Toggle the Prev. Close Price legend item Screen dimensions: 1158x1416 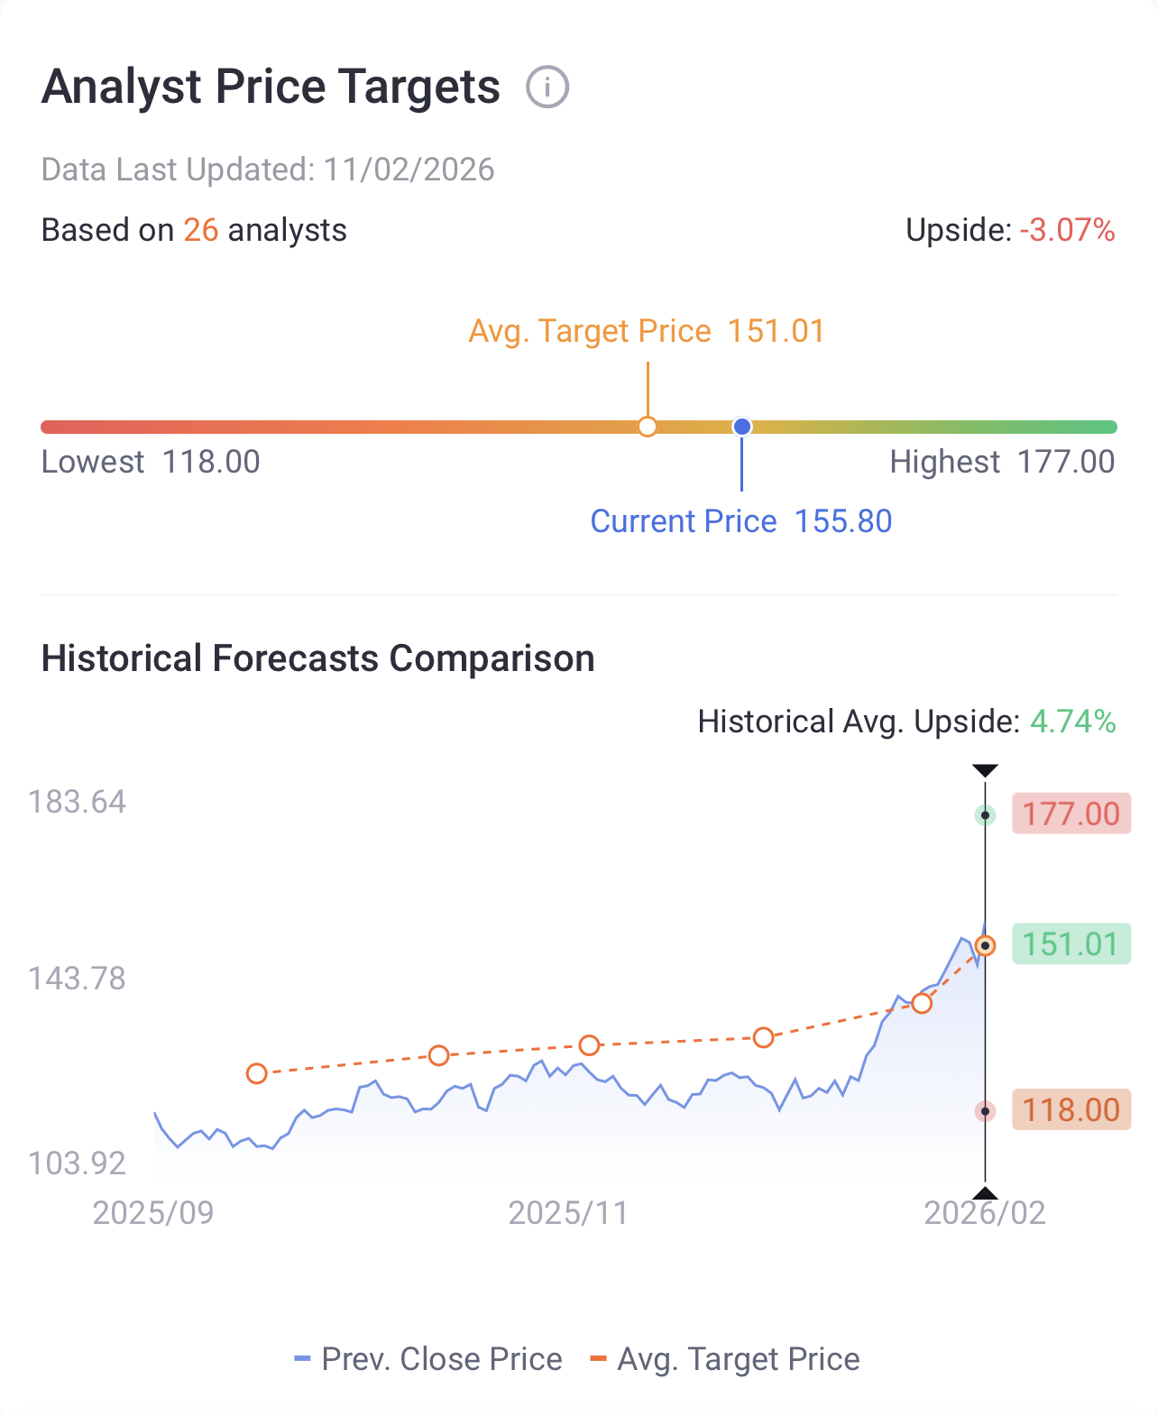pos(428,1359)
